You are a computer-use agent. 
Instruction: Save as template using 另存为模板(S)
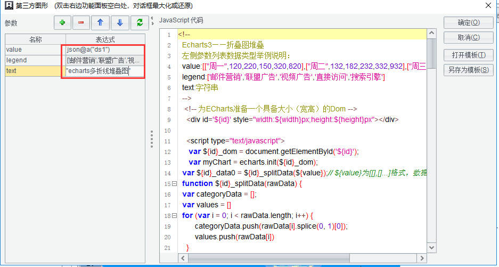469,70
